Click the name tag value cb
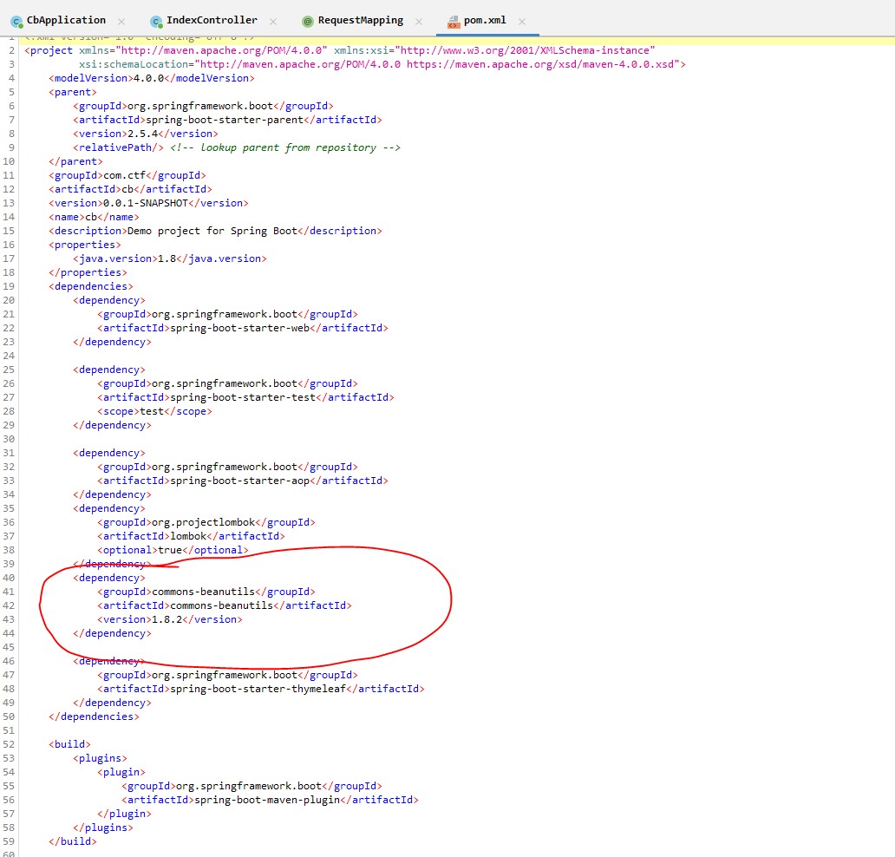 tap(91, 217)
